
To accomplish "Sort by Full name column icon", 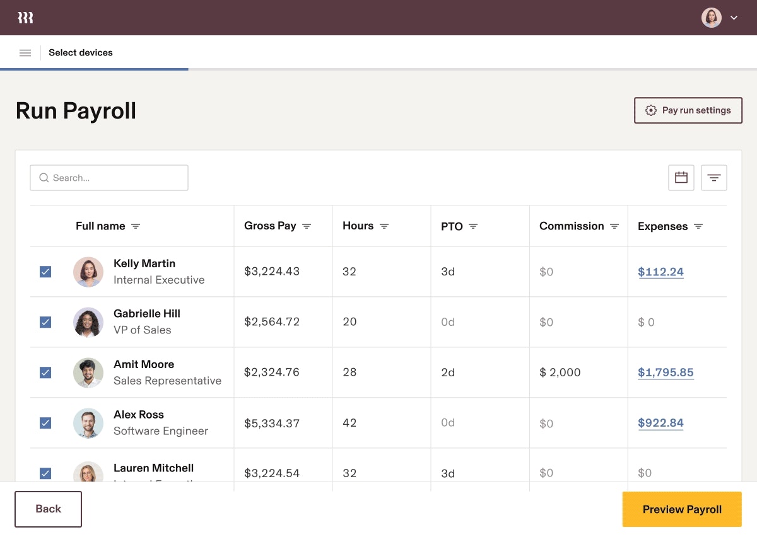I will click(x=136, y=226).
